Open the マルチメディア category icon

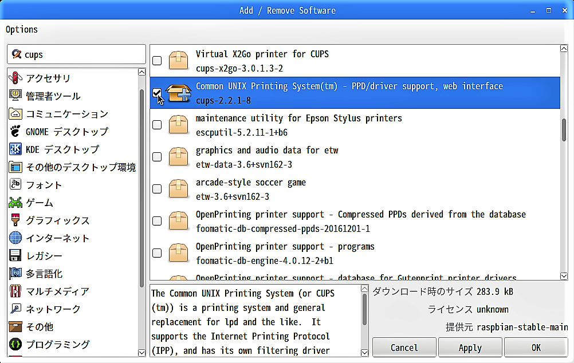15,291
